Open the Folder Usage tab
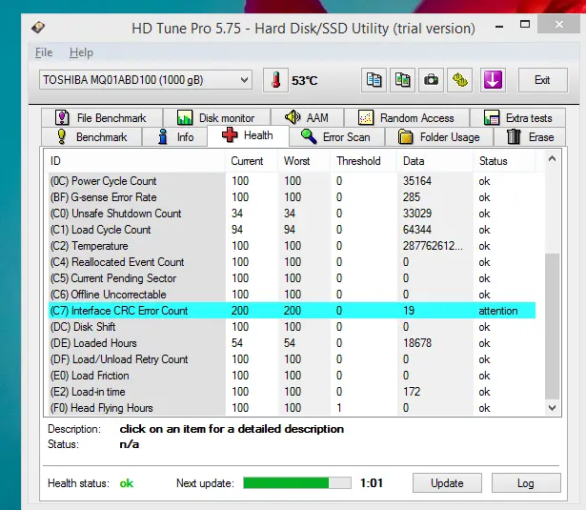The height and width of the screenshot is (510, 586). coord(439,137)
